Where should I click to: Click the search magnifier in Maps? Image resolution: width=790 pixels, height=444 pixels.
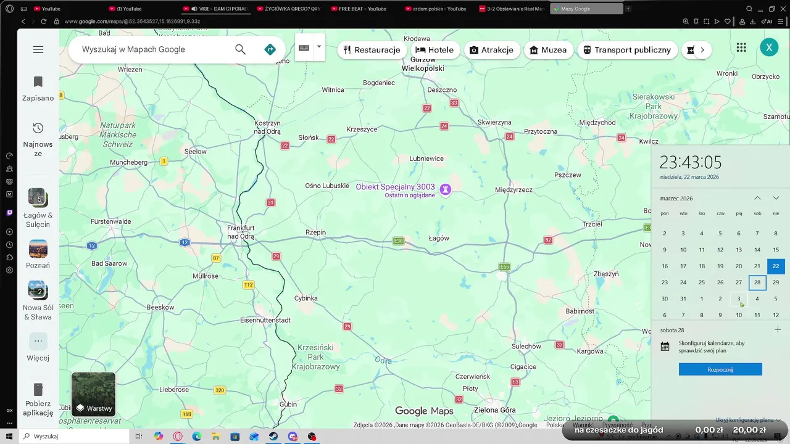(x=240, y=49)
